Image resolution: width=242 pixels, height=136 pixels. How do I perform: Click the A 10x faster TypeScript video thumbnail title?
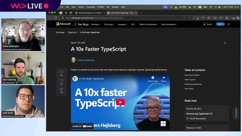click(x=92, y=79)
